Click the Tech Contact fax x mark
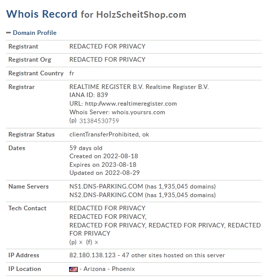Image resolution: width=262 pixels, height=277 pixels. tap(96, 243)
